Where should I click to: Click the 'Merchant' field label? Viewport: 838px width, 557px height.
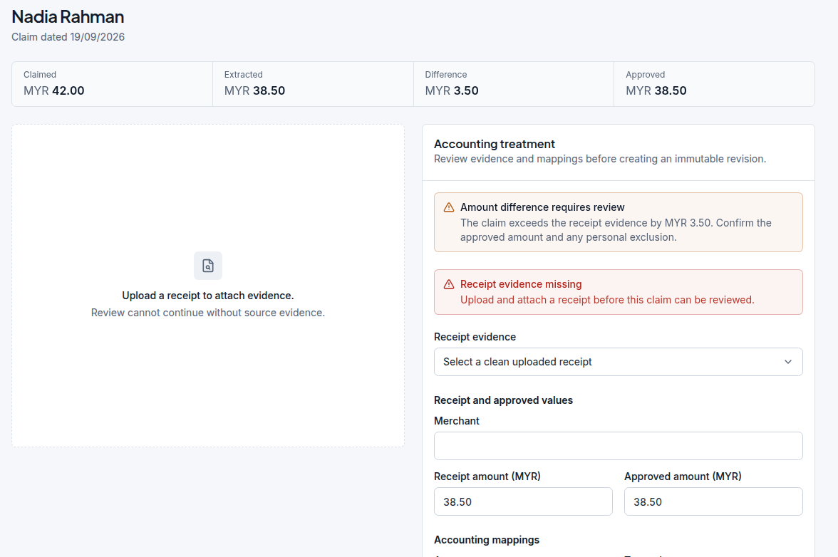tap(457, 421)
